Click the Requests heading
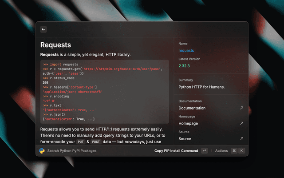Viewport: 284px width, 178px height. point(55,45)
